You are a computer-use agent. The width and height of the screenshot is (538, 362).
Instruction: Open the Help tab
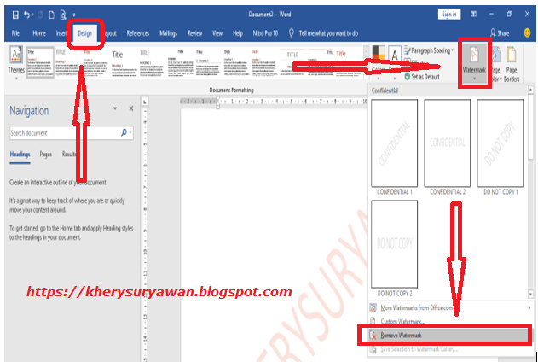(x=238, y=33)
